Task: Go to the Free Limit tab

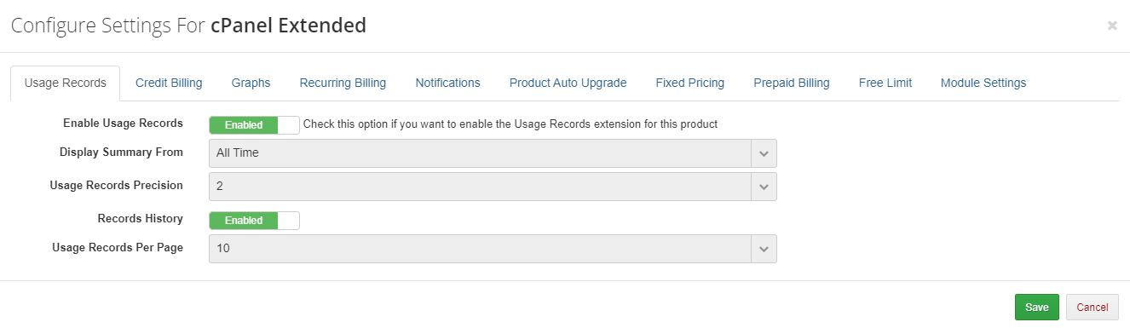Action: pyautogui.click(x=885, y=83)
